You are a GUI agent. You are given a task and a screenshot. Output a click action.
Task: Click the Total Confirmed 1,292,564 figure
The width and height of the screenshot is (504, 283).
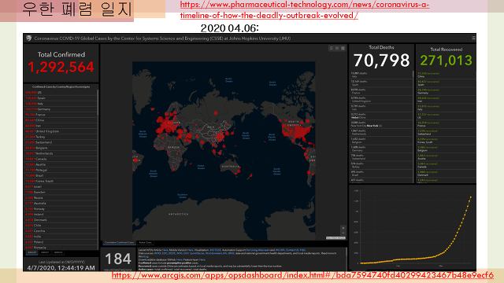[x=61, y=67]
